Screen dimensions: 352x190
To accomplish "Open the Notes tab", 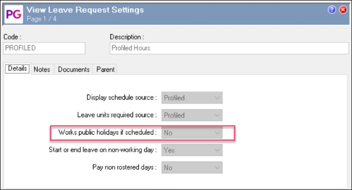I will tap(42, 69).
